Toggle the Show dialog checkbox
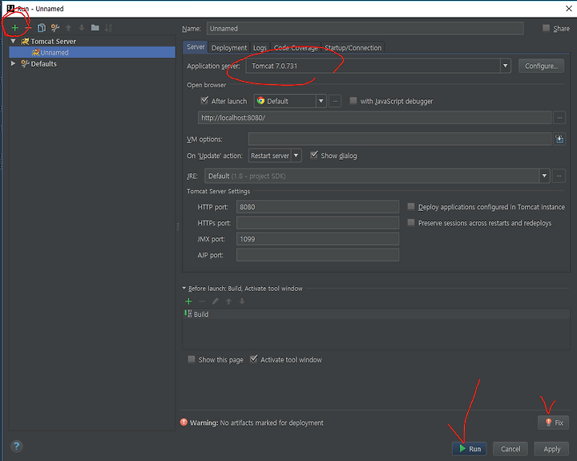 point(314,155)
